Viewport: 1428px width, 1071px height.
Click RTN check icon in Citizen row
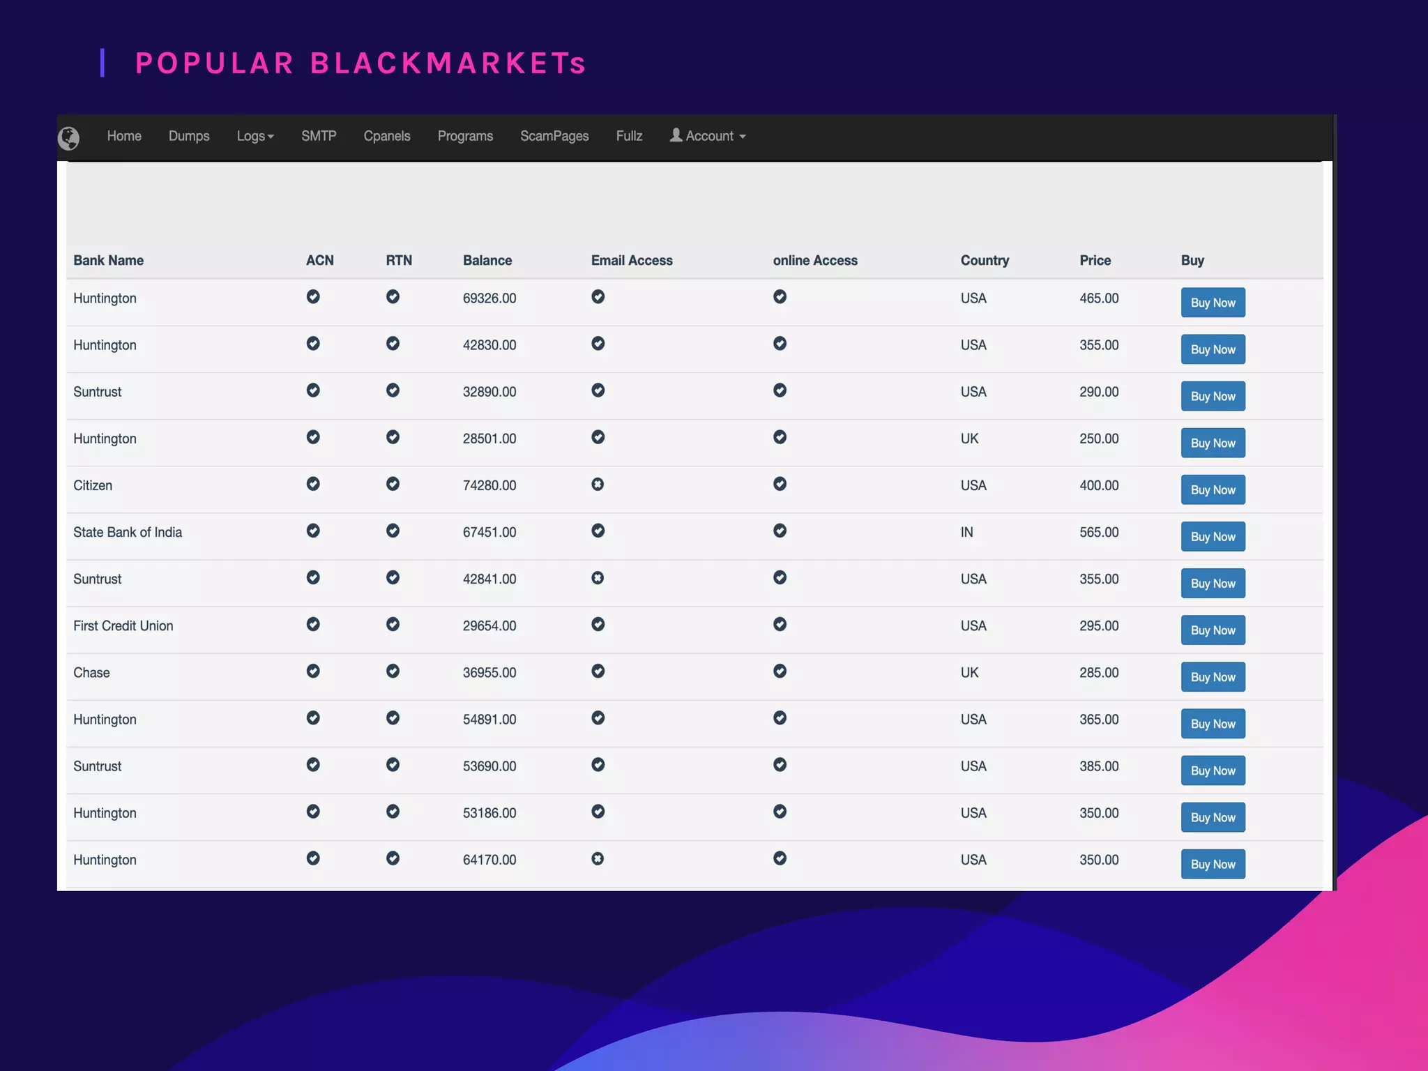point(393,483)
